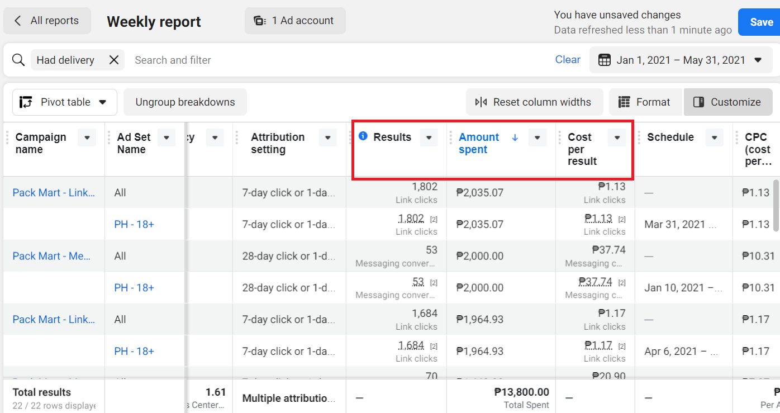Open PH - 18+ ad set with ₱1,964.93 spent
The image size is (780, 413).
coord(134,351)
